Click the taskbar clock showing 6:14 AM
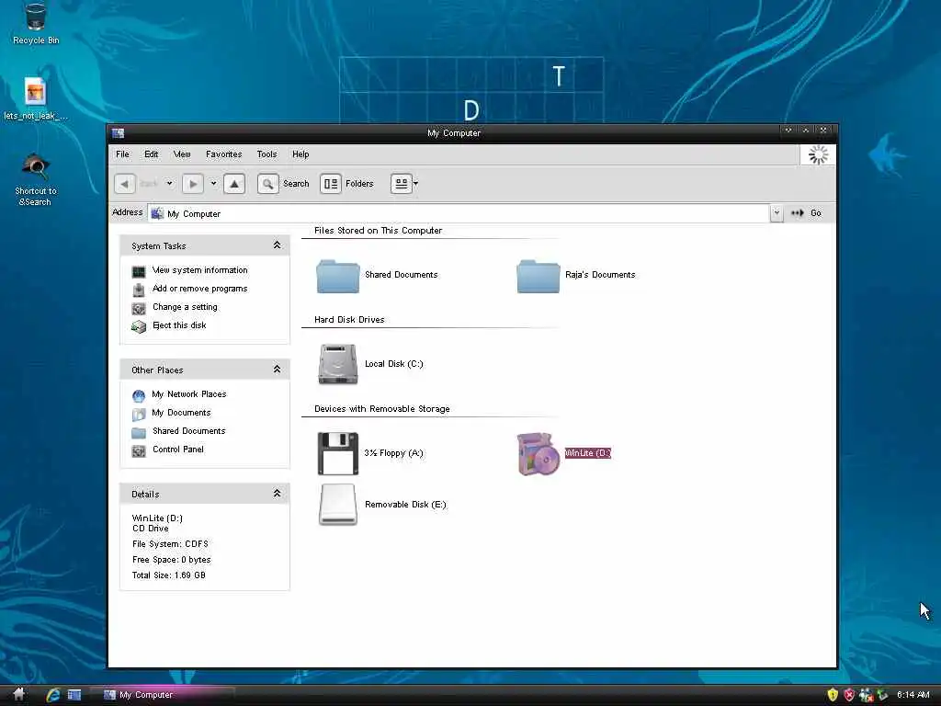This screenshot has height=706, width=941. click(x=913, y=695)
